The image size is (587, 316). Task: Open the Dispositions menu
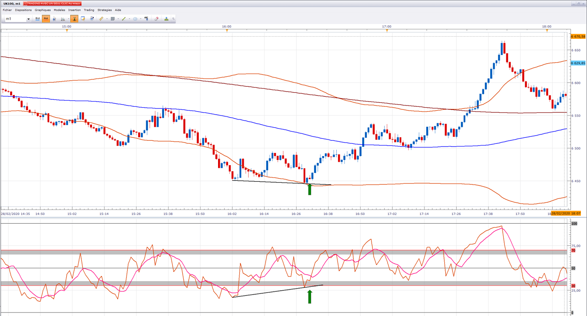point(24,10)
